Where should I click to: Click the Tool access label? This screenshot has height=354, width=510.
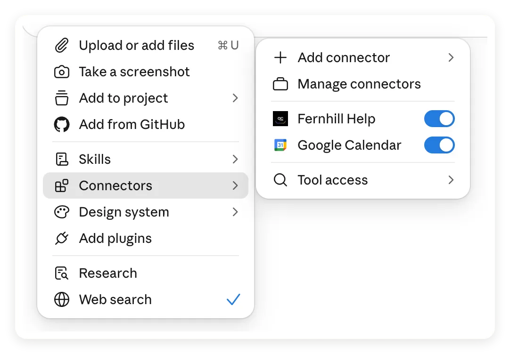(x=333, y=180)
